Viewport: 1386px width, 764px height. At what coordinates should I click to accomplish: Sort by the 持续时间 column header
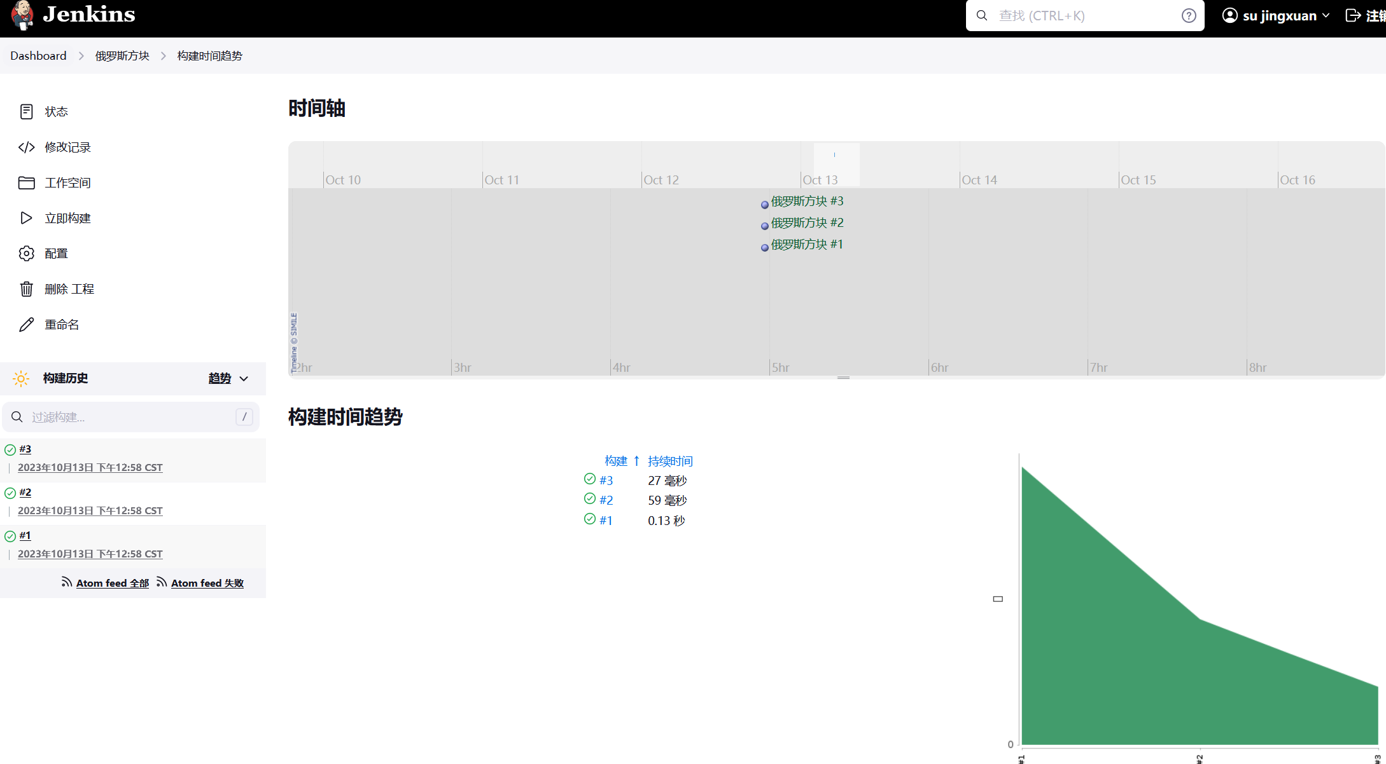[670, 461]
